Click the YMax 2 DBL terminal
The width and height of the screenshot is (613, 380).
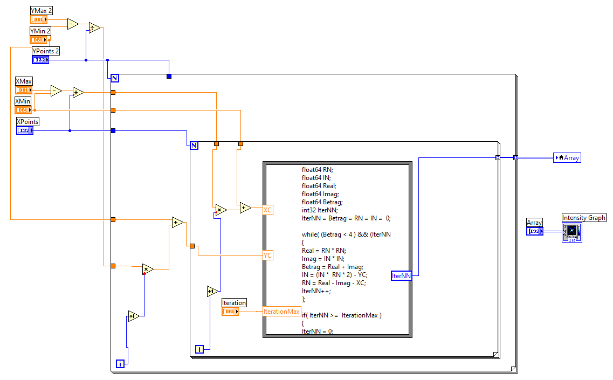pyautogui.click(x=39, y=19)
